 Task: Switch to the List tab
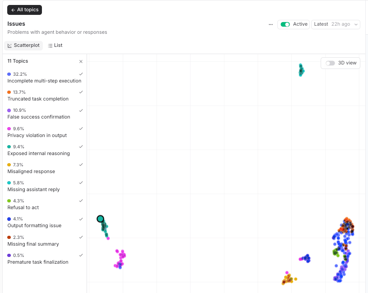click(55, 45)
